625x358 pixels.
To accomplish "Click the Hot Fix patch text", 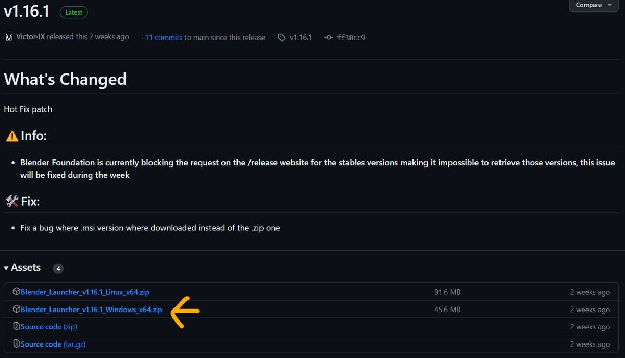I will (28, 109).
